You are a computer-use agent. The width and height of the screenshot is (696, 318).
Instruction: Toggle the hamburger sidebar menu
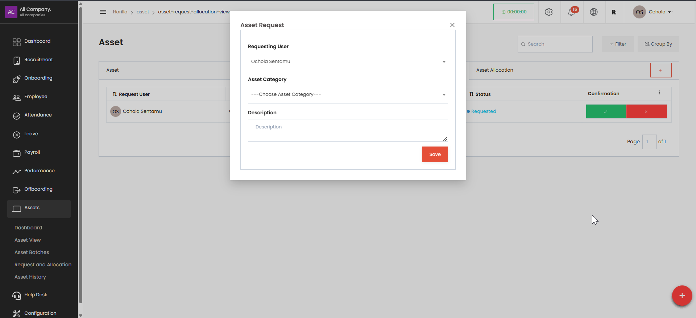103,12
